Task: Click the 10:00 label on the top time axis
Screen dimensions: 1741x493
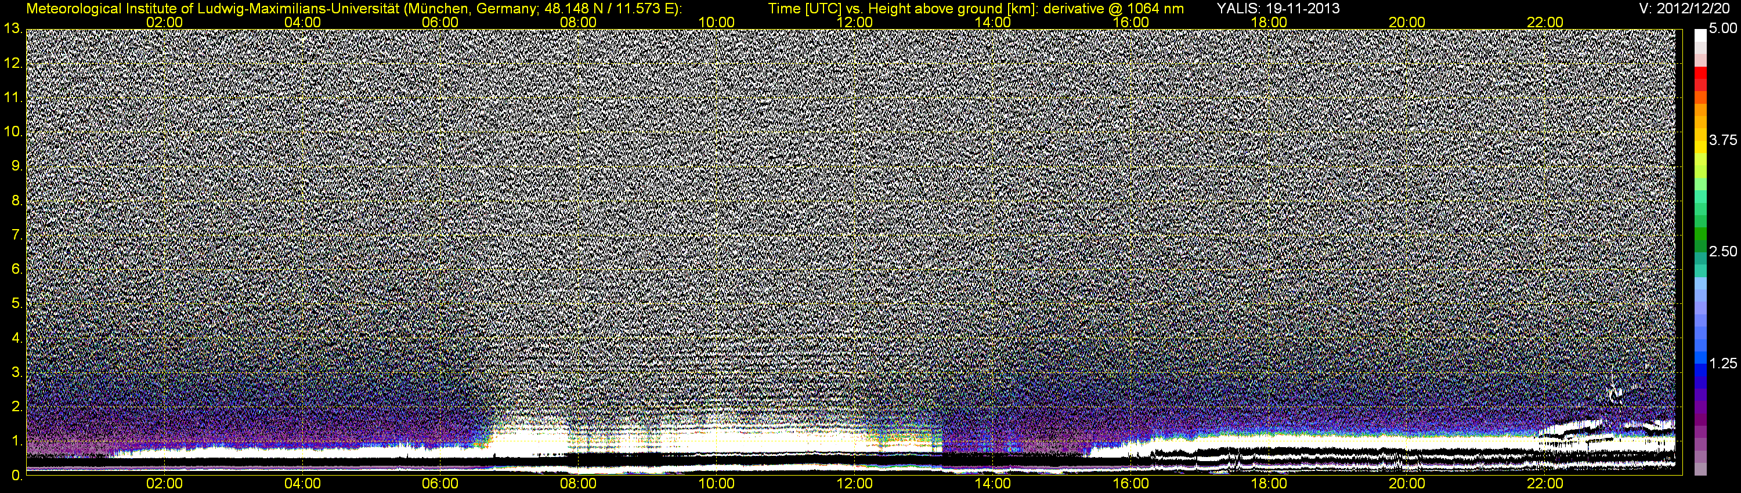Action: click(716, 22)
